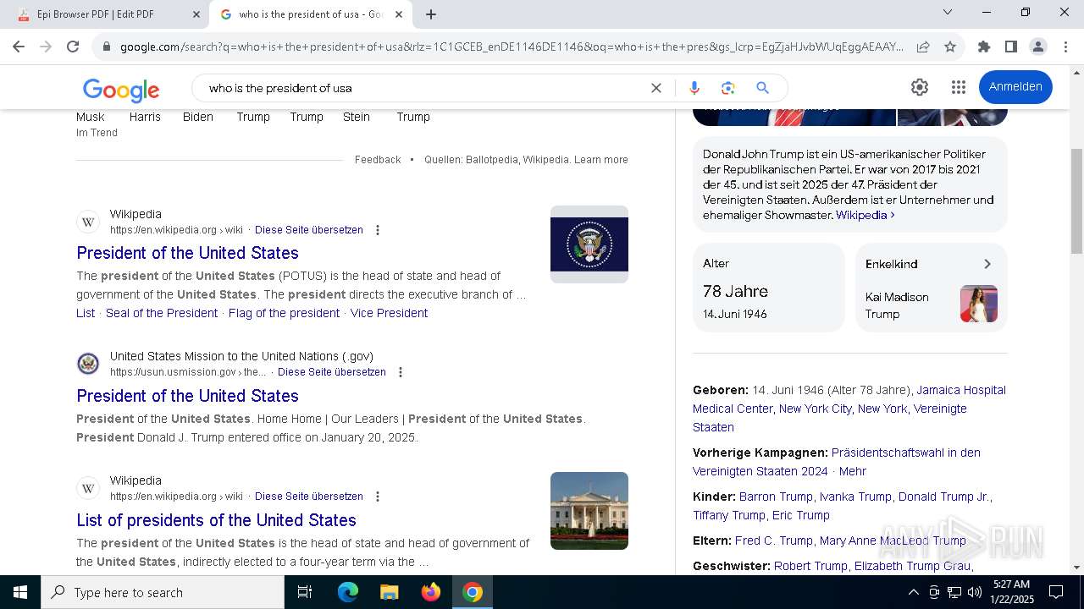Screen dimensions: 1084x609
Task: Open the Chrome extensions puzzle icon
Action: (984, 47)
